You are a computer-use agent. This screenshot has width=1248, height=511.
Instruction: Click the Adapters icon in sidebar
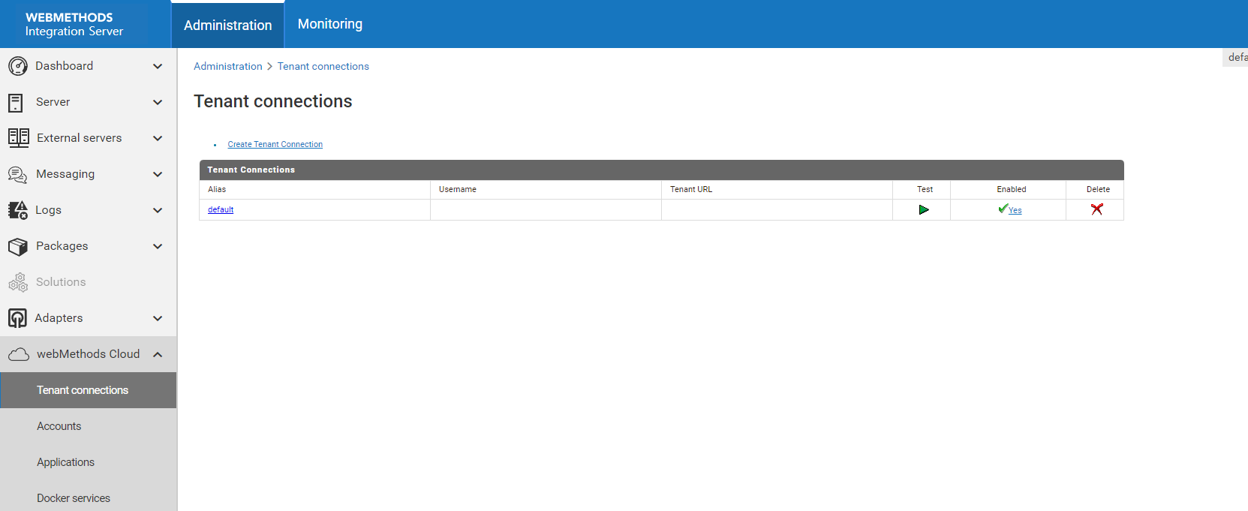17,318
